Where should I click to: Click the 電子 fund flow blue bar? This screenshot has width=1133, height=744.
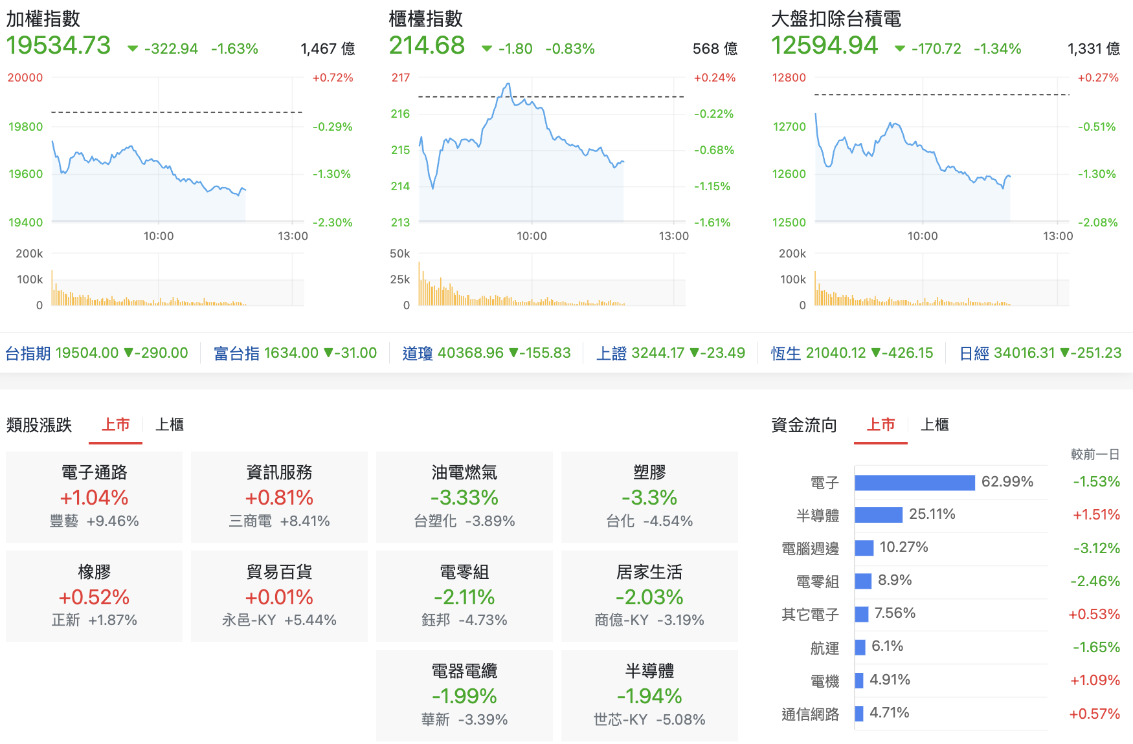pos(915,483)
